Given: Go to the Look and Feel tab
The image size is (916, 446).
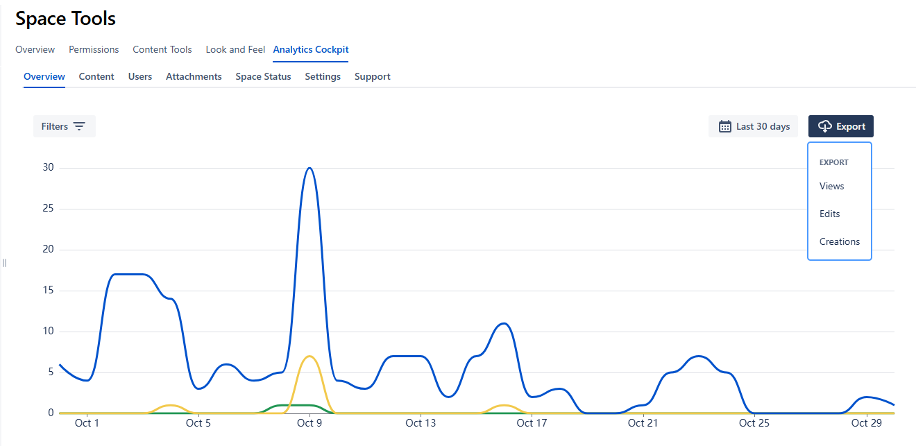Looking at the screenshot, I should point(235,49).
